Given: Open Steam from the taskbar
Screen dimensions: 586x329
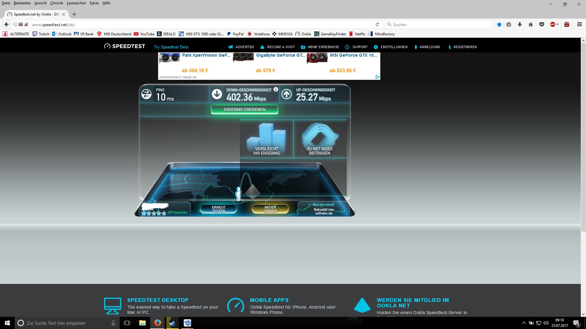Looking at the screenshot, I should click(x=172, y=323).
